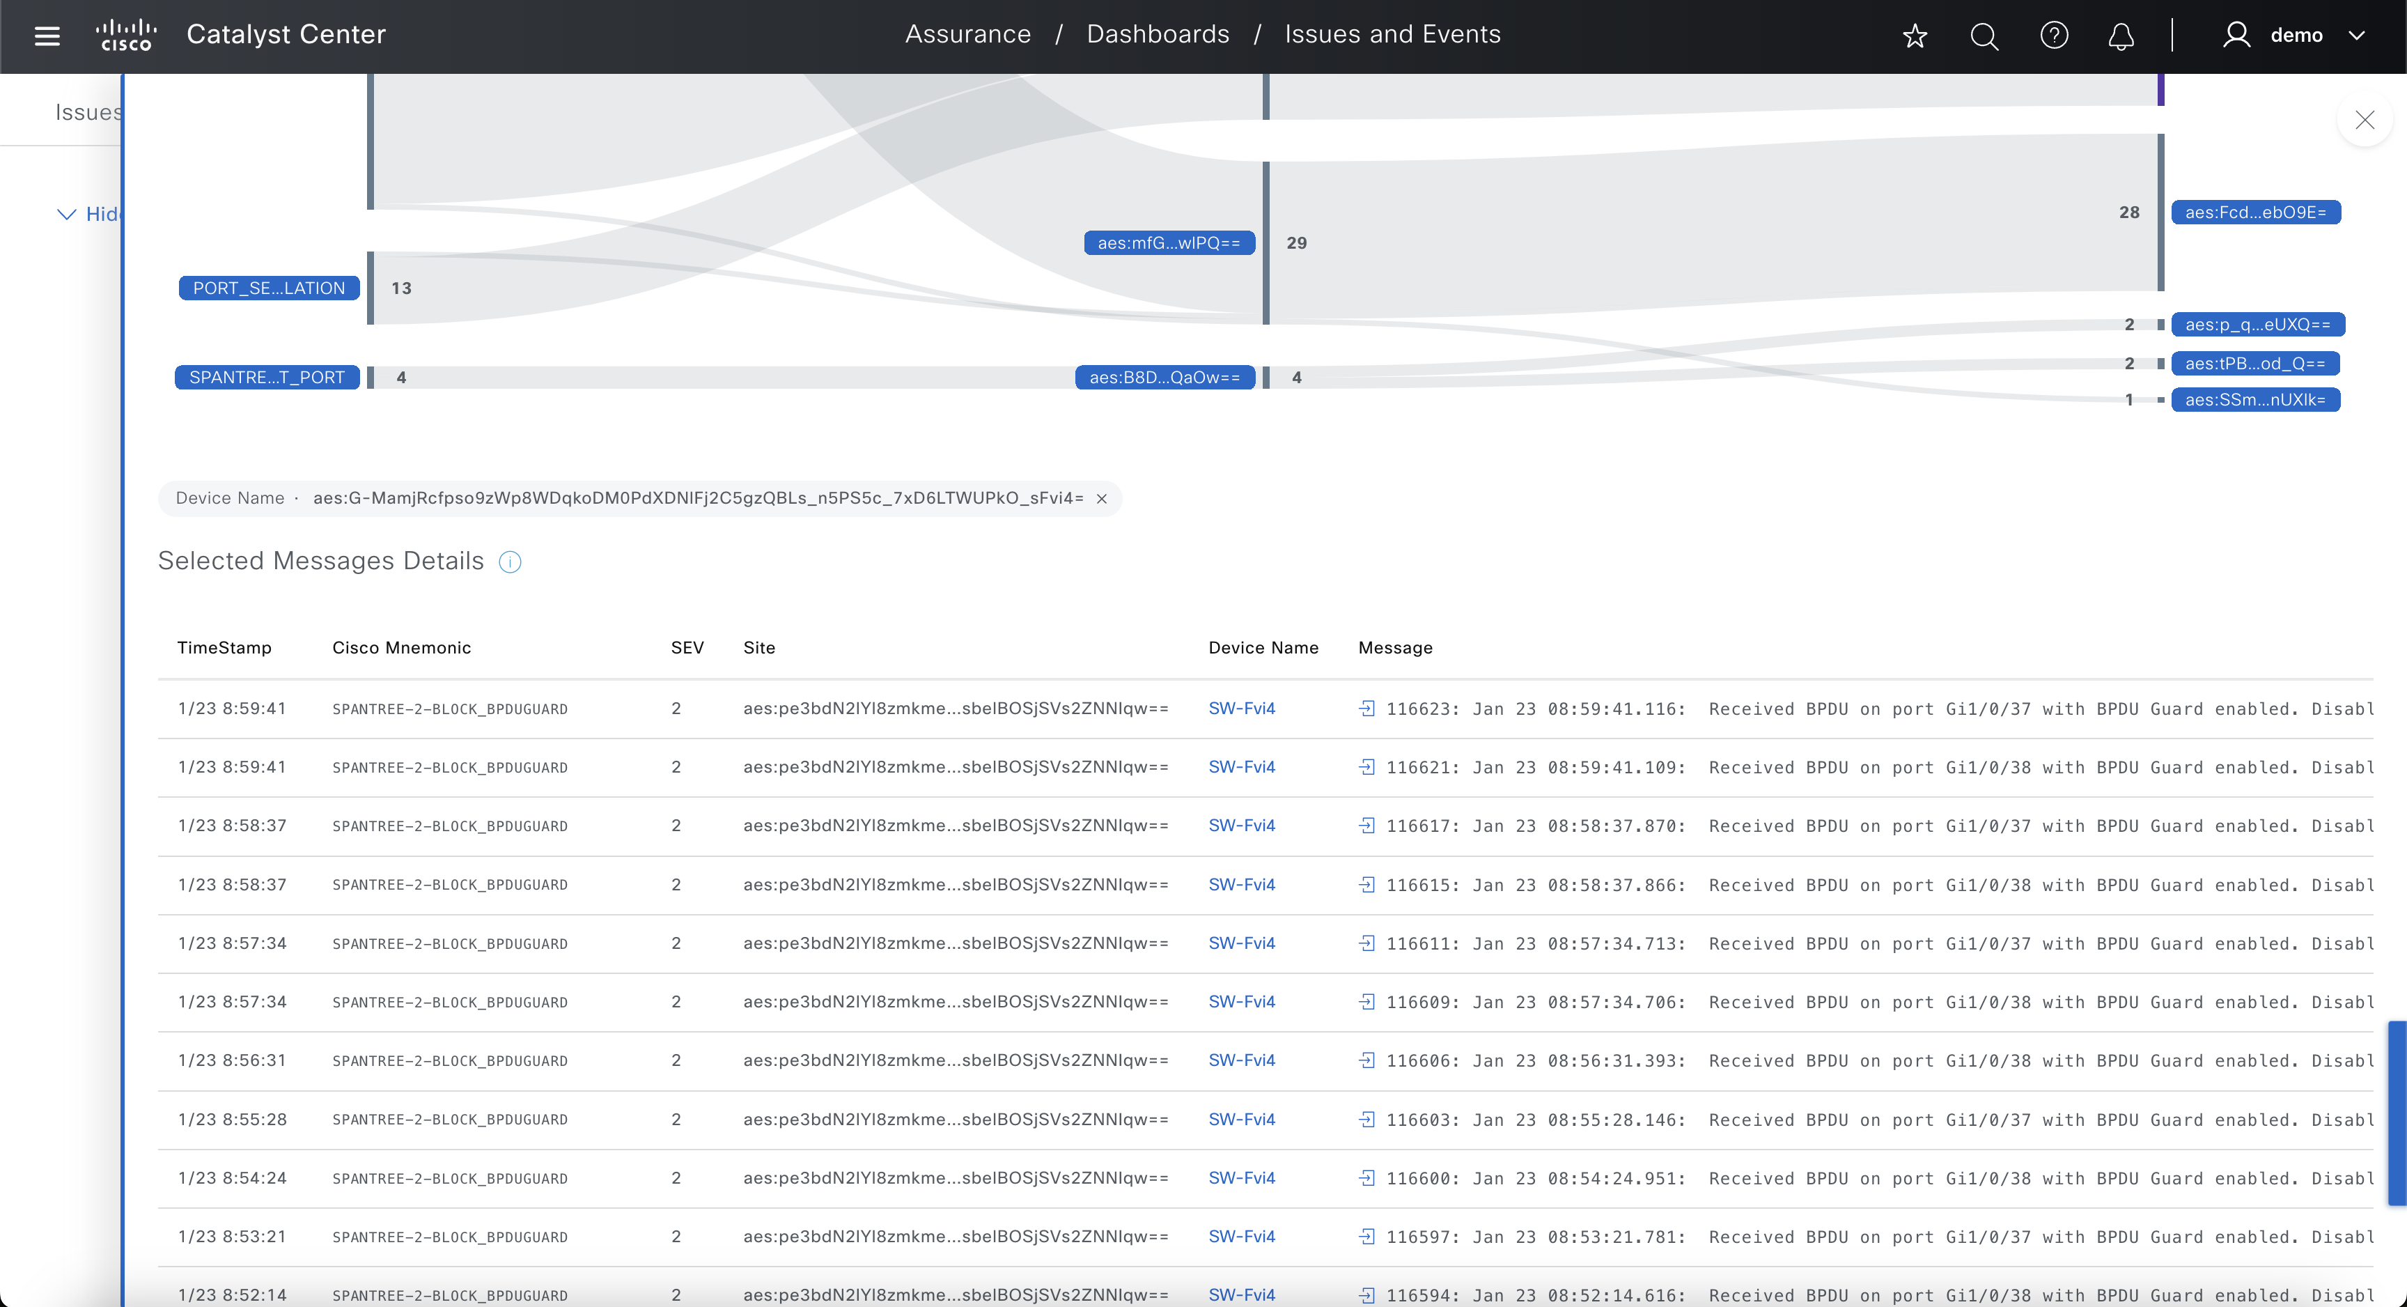Image resolution: width=2407 pixels, height=1307 pixels.
Task: Select SPANTRE...T_PORT Sankey node
Action: pos(267,378)
